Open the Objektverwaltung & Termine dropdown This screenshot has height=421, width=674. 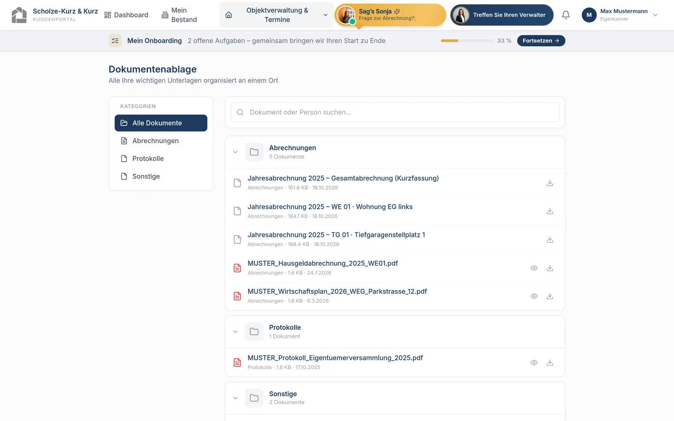(x=277, y=15)
